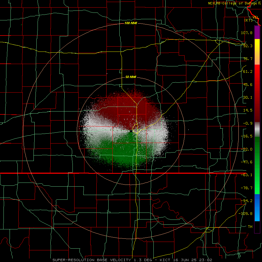Click the black radar site dot at center
The height and width of the screenshot is (262, 262).
[x=131, y=131]
